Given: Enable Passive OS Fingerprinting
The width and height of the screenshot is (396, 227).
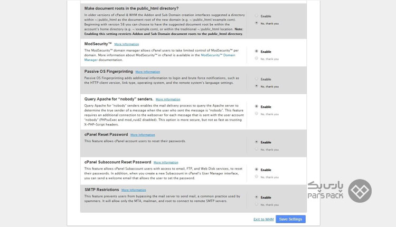Looking at the screenshot, I should pos(256,78).
